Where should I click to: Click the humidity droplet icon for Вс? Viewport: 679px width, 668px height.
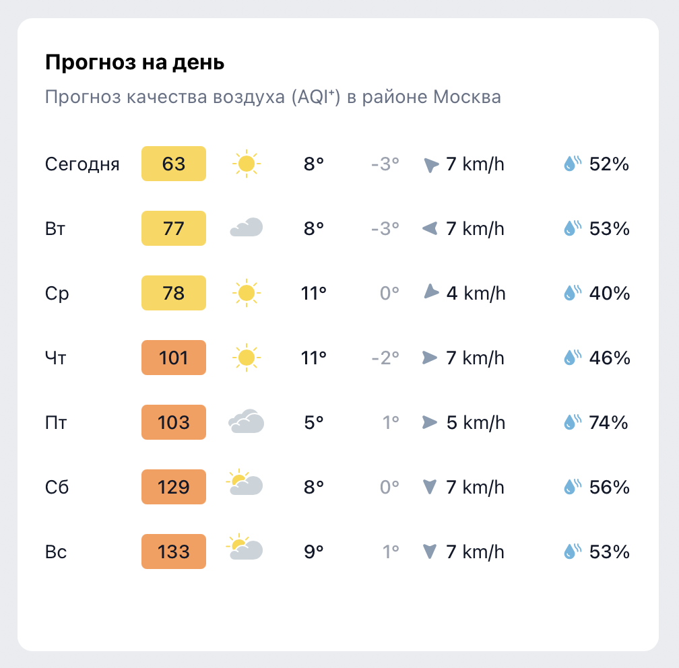(573, 552)
